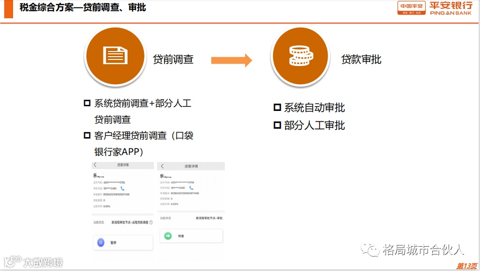Tap the 恢复 button card
Viewport: 480px width, 271px height.
(191, 236)
